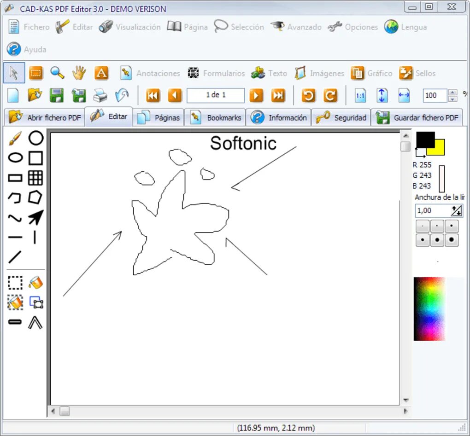
Task: Jump to the first page
Action: point(153,95)
